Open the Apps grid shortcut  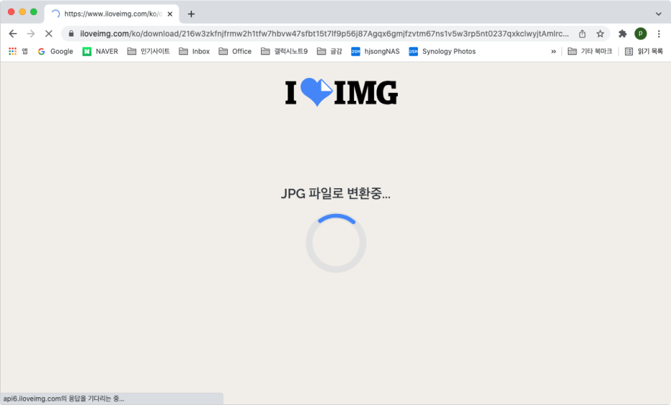(x=18, y=52)
